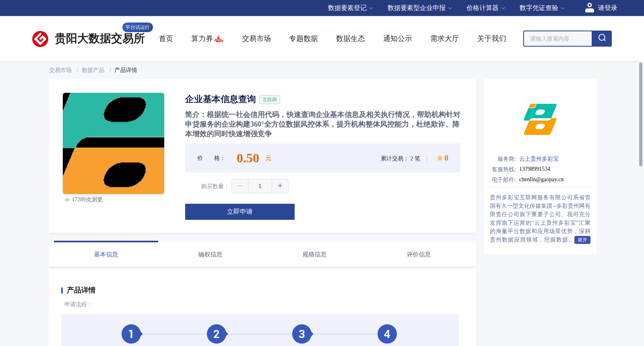Go to 首页 in main navigation

pos(166,39)
